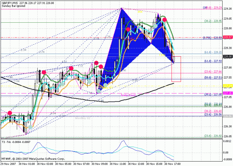
Task: Select the (61.8) - 228.15 Fibonacci label
Action: click(213, 52)
